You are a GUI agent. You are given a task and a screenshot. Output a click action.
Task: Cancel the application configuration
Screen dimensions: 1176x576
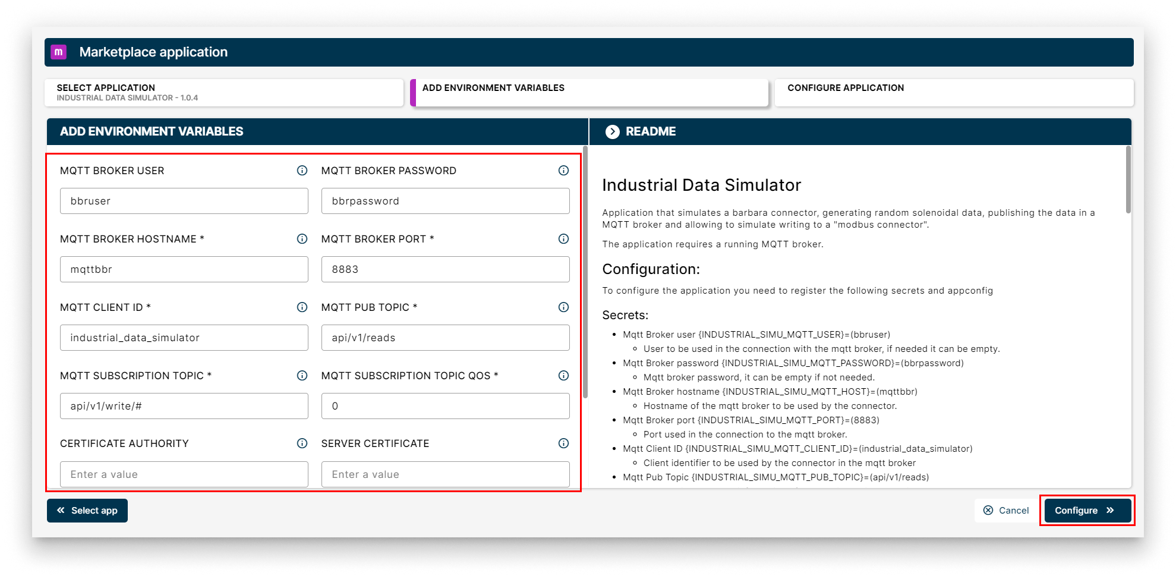(x=1005, y=510)
